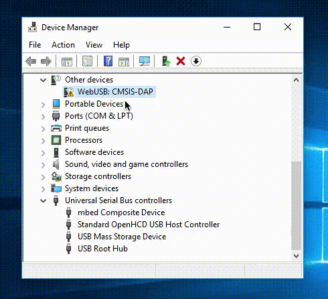Collapse Universal Serial Bus controllers
The image size is (328, 299).
point(43,200)
